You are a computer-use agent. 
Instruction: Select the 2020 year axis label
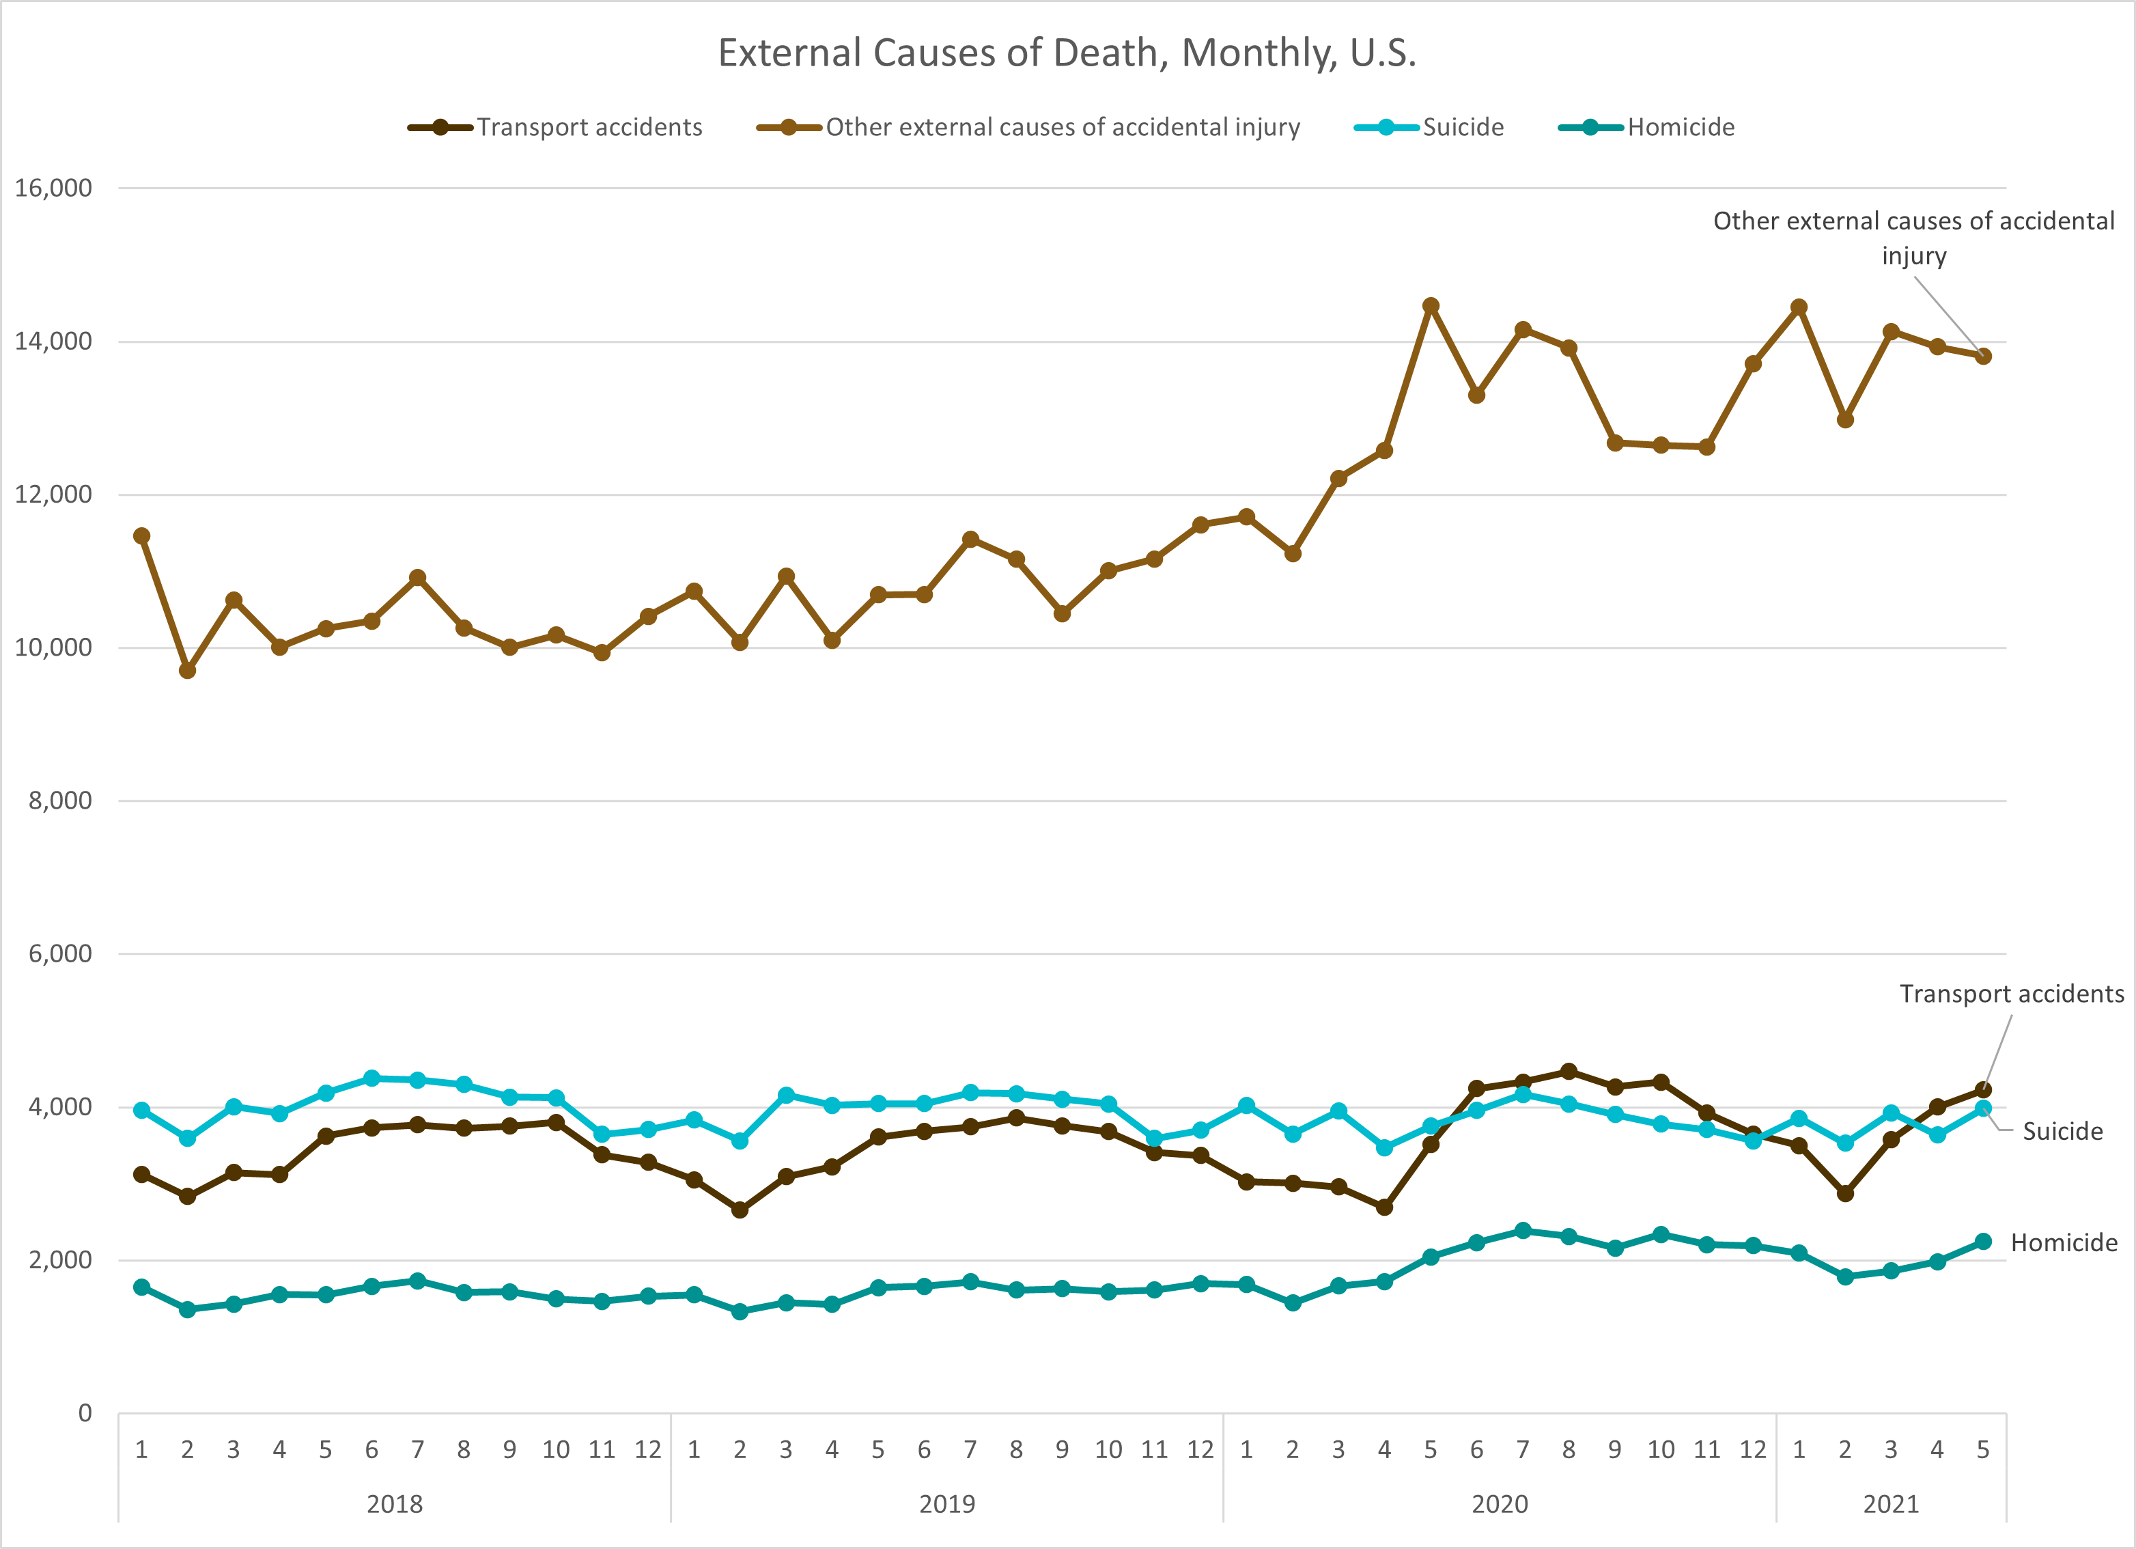pyautogui.click(x=1500, y=1504)
